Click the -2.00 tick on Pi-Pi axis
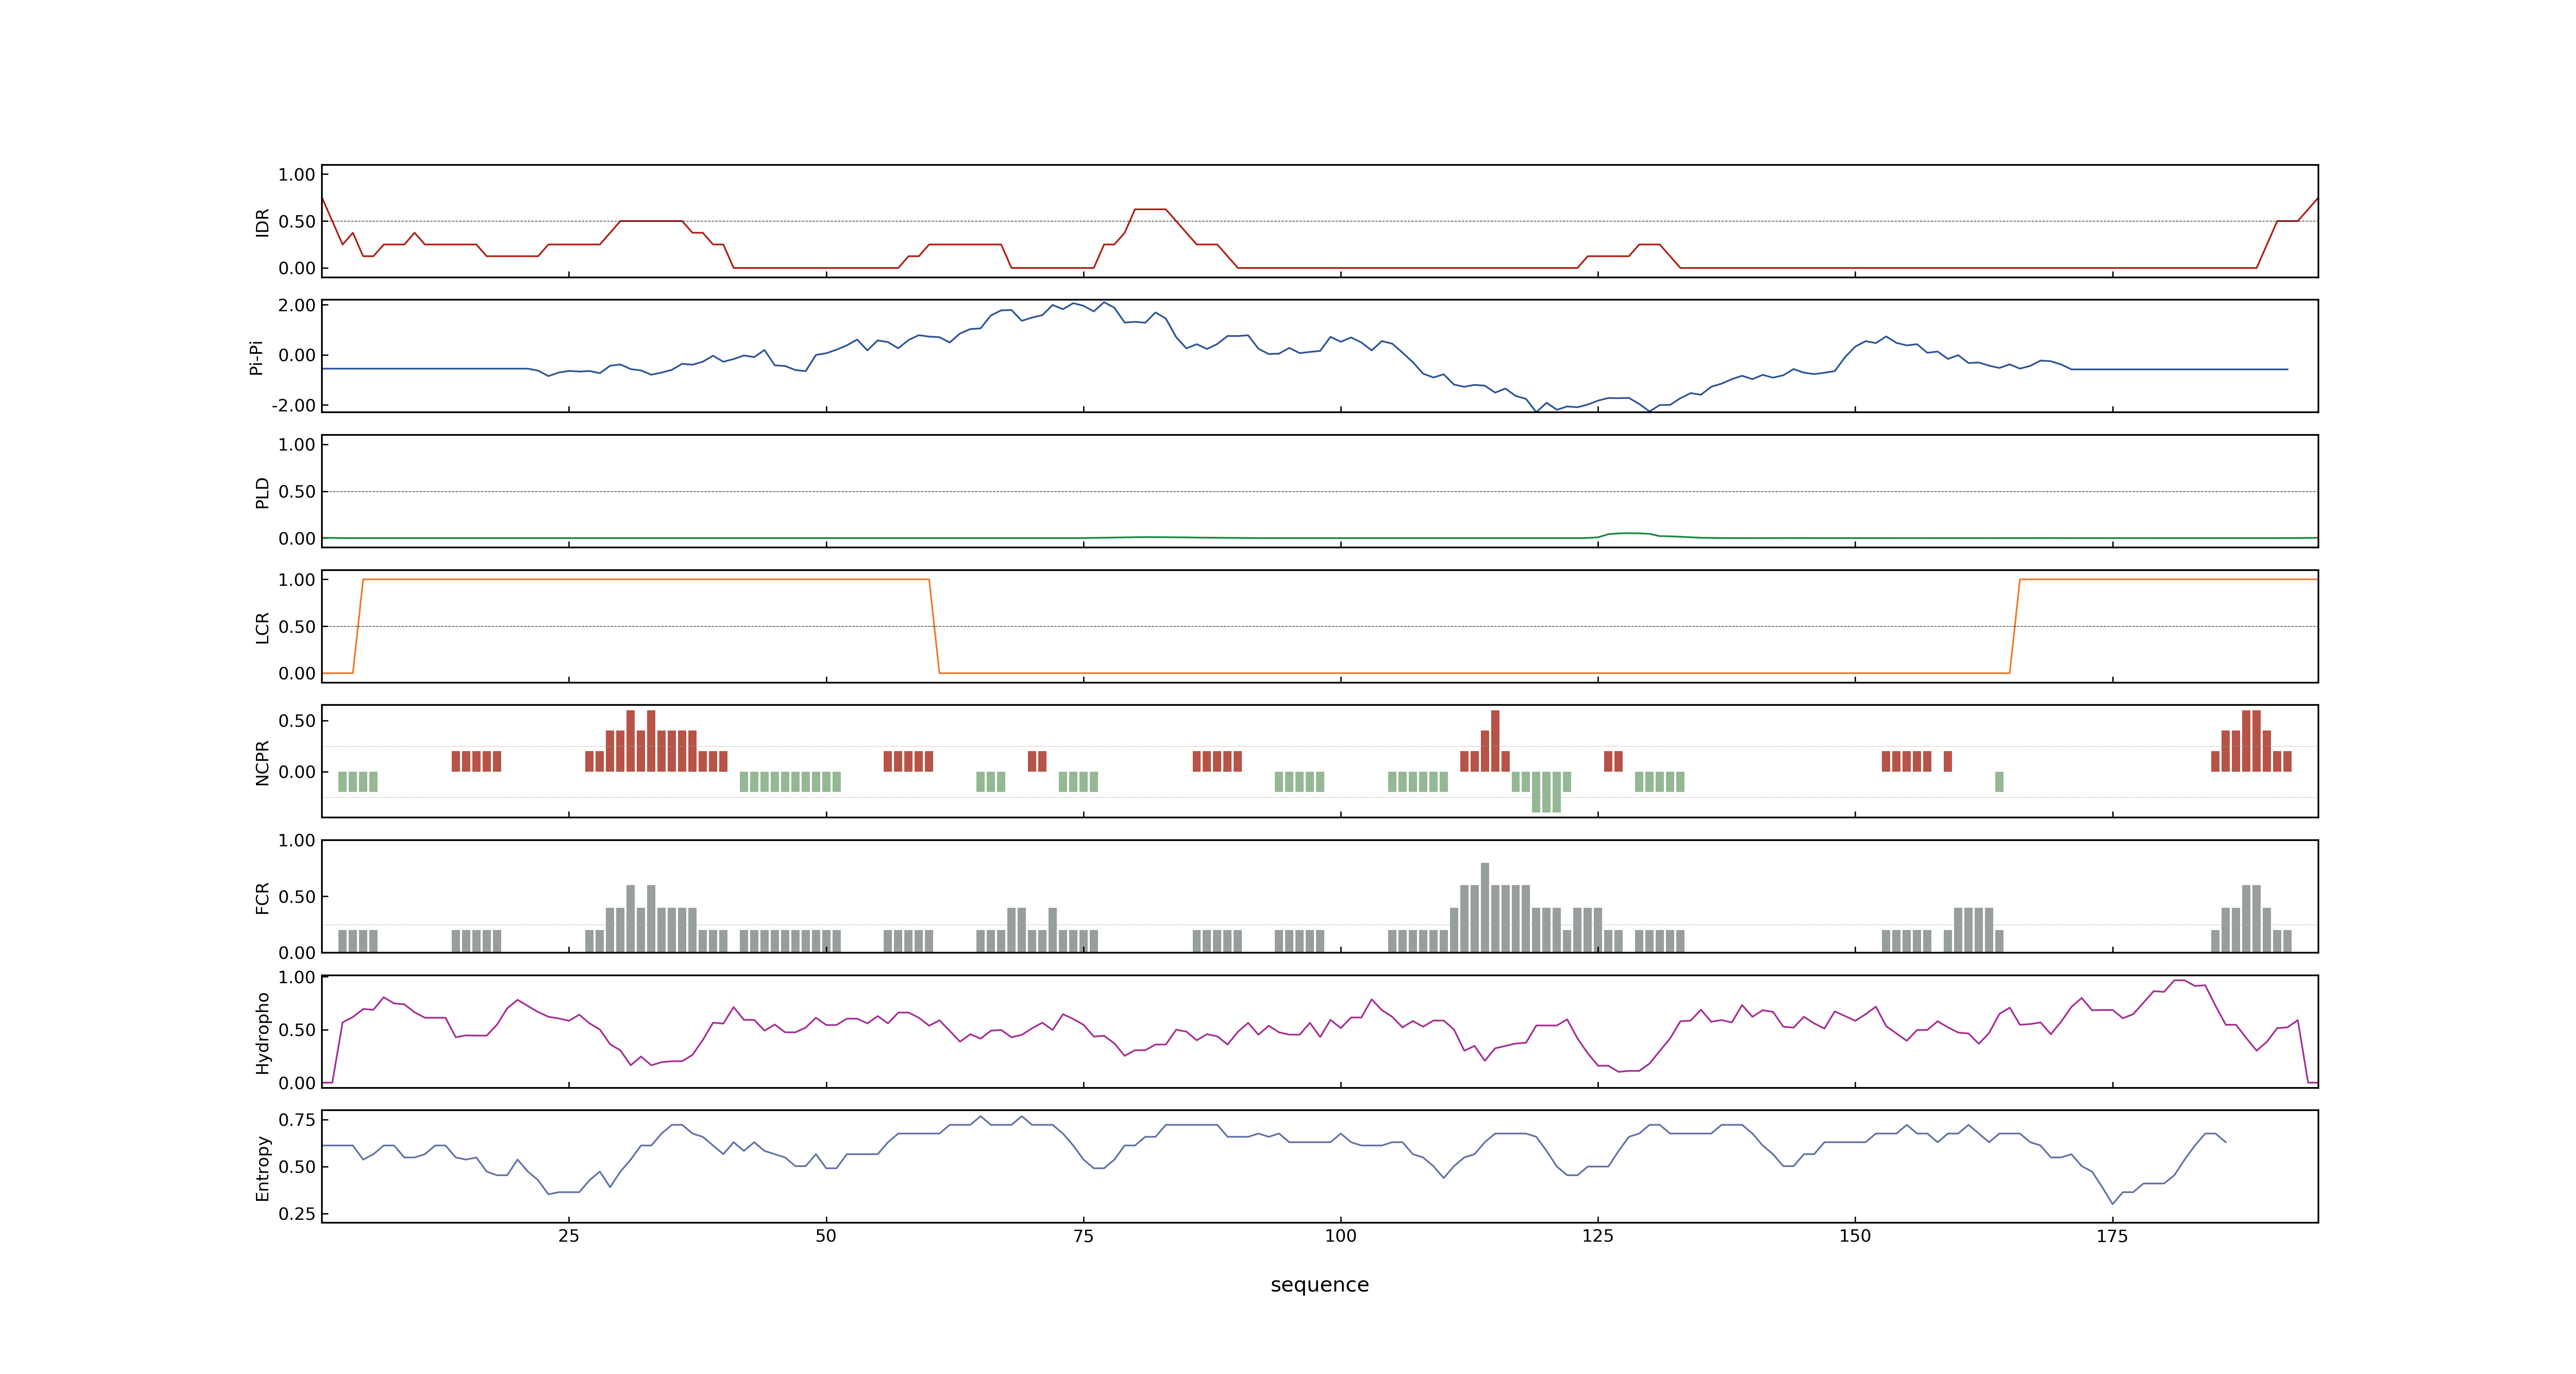The height and width of the screenshot is (1374, 2576). (294, 405)
